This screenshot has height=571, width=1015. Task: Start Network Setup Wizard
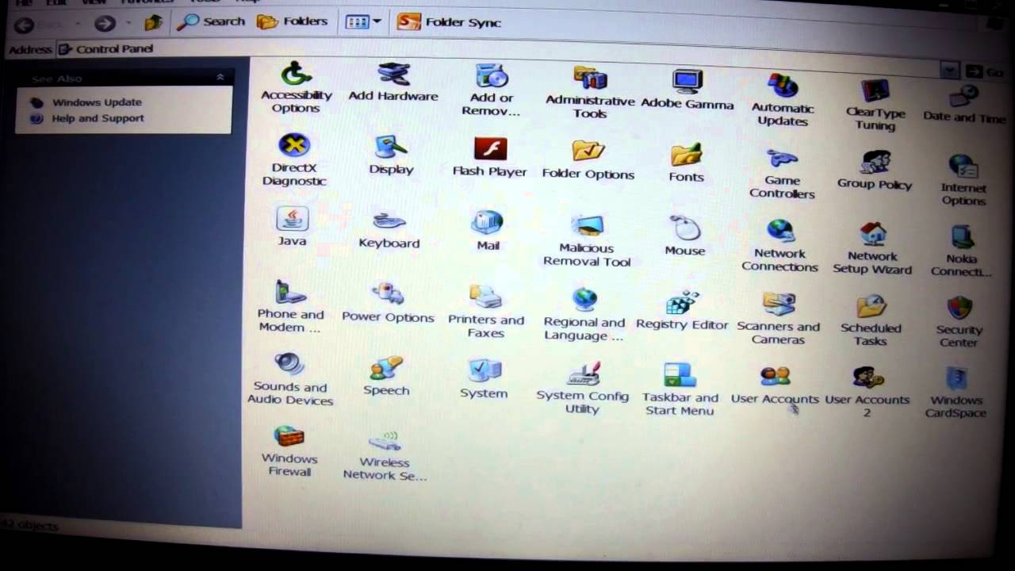[872, 249]
